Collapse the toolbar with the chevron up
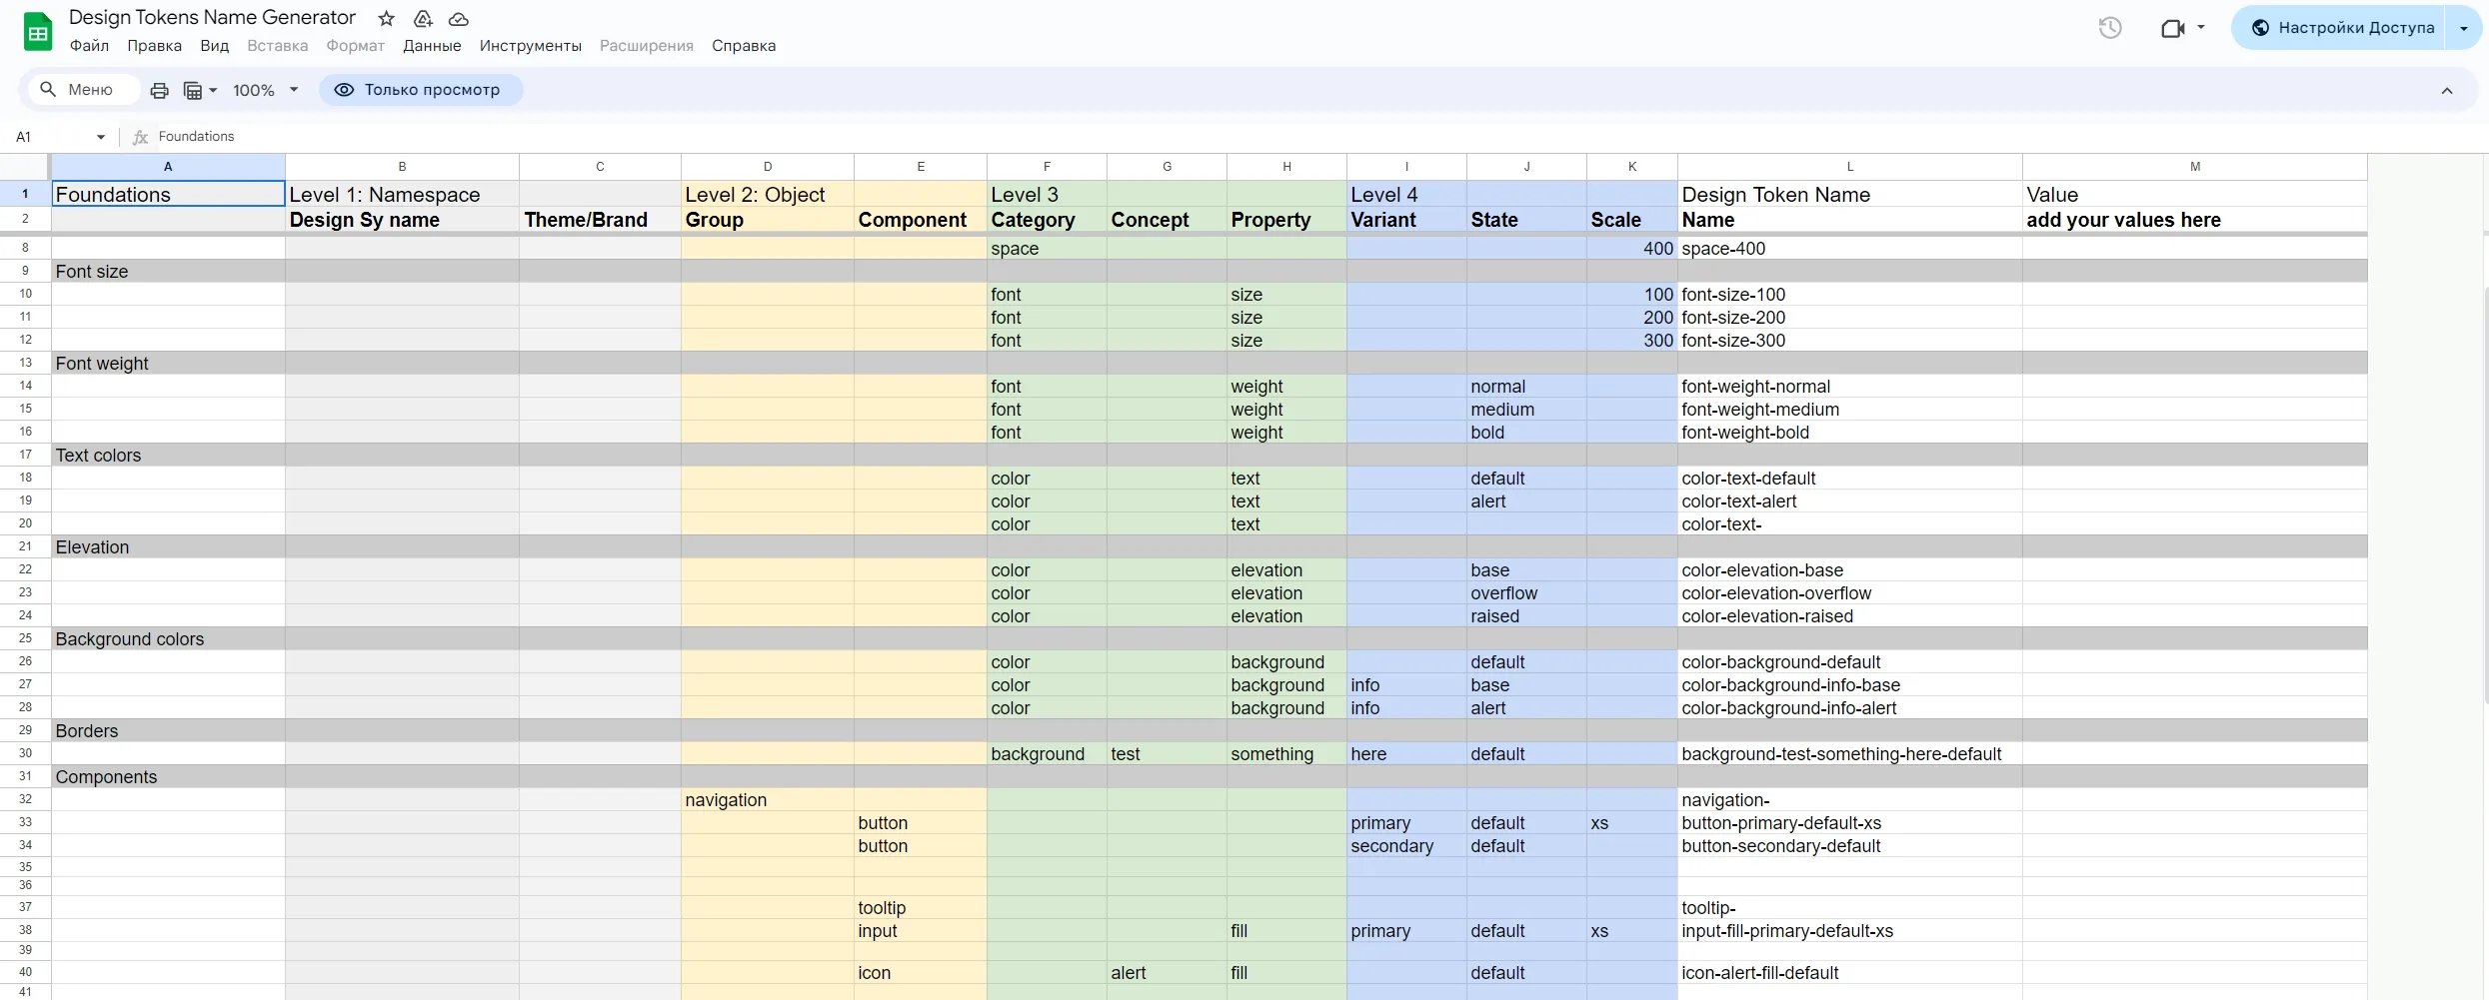Image resolution: width=2489 pixels, height=1000 pixels. click(2447, 91)
